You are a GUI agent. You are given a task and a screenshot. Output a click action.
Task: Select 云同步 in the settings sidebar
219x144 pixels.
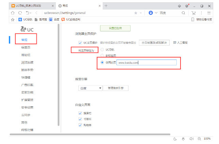click(26, 115)
